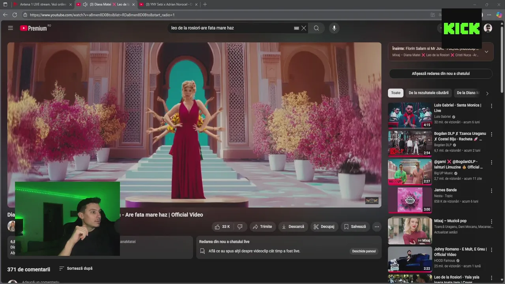
Task: Open more actions three-dot menu under video
Action: 377,227
